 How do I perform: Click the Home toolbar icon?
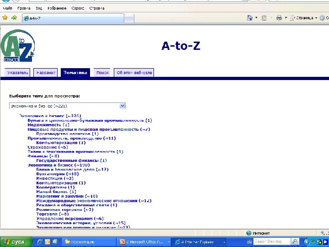coord(249,18)
